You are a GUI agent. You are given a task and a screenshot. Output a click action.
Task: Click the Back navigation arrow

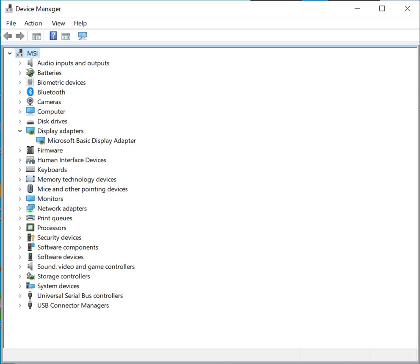point(8,36)
